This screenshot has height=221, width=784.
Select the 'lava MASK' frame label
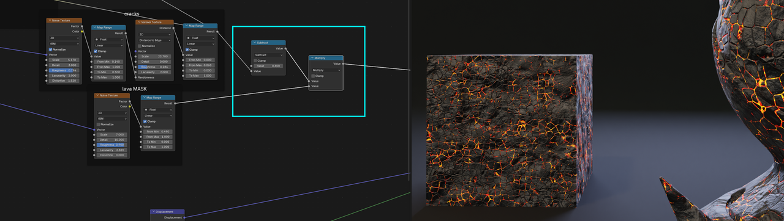[x=134, y=89]
